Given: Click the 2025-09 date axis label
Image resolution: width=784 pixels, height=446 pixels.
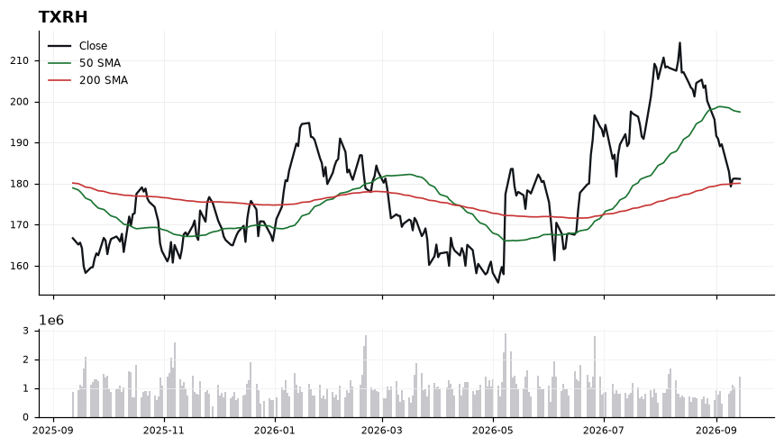Looking at the screenshot, I should [x=53, y=431].
